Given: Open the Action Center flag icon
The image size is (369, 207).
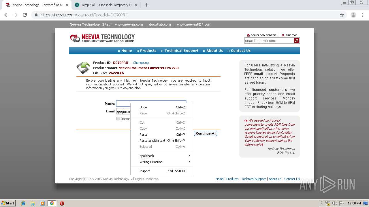Looking at the screenshot, I should (x=341, y=203).
